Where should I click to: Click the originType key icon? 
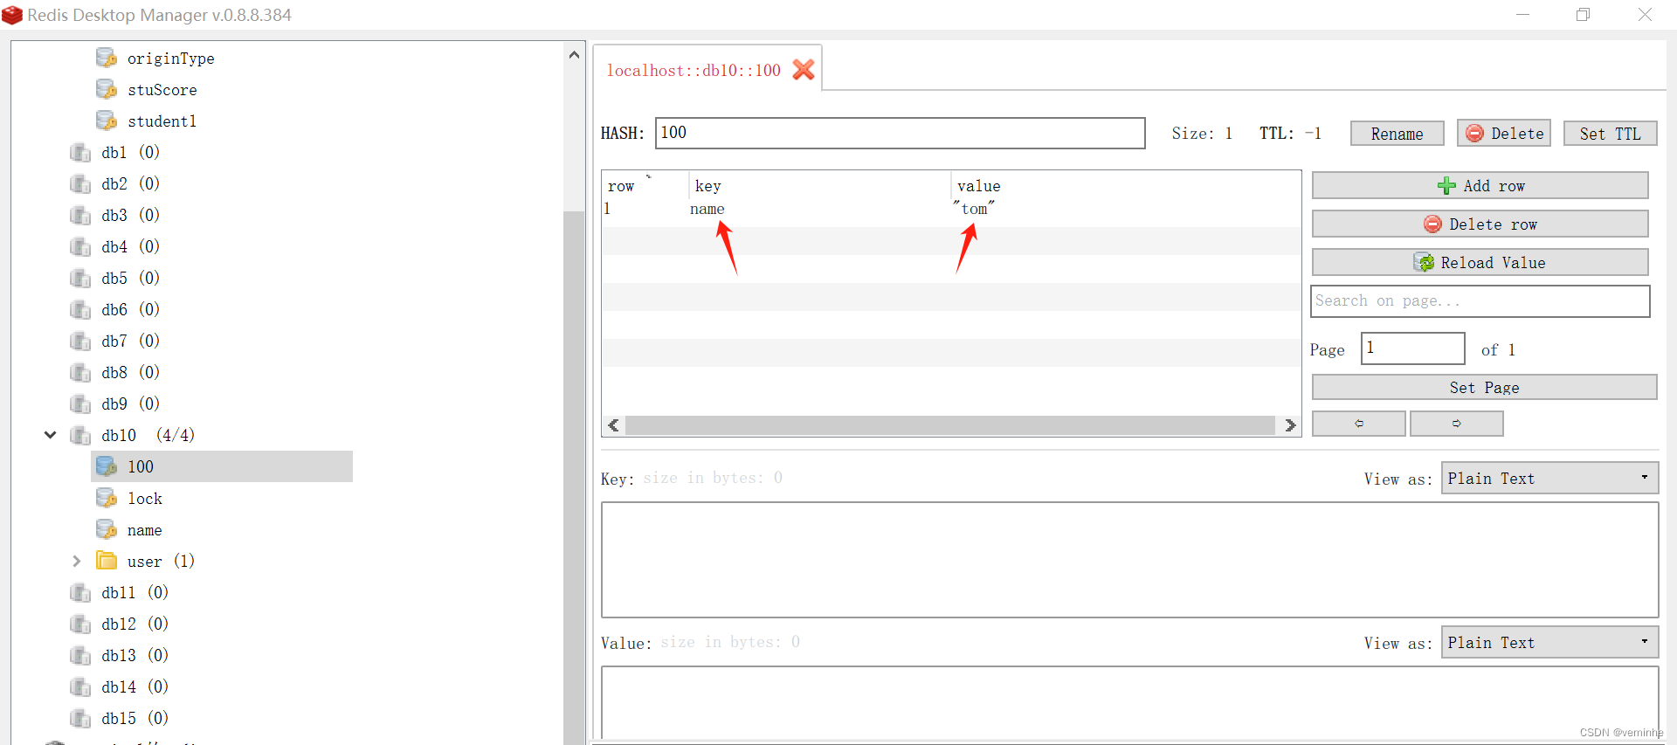coord(107,58)
